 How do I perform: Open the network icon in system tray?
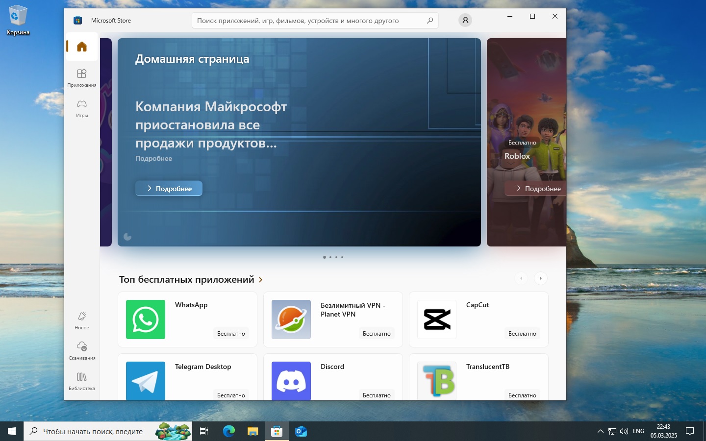[612, 431]
